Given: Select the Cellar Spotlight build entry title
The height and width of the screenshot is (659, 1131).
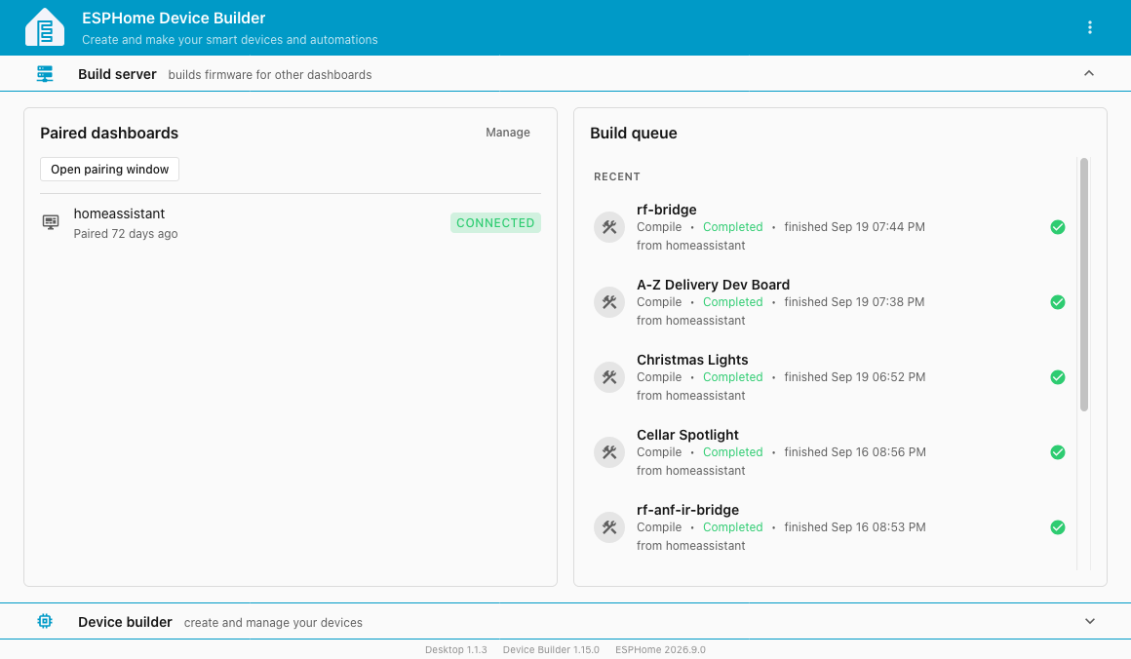Looking at the screenshot, I should click(x=687, y=435).
